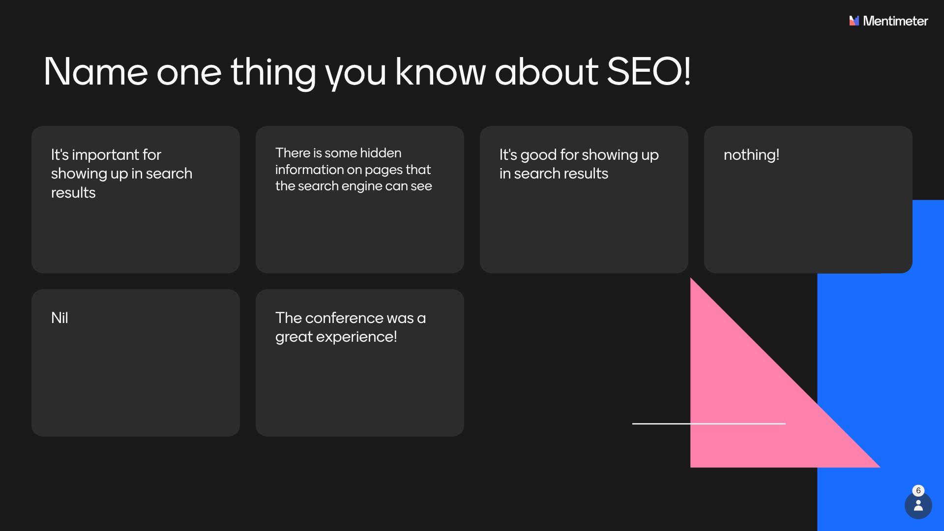Screen dimensions: 944x531
Task: Click the word "important" in the first response
Action: coord(106,155)
